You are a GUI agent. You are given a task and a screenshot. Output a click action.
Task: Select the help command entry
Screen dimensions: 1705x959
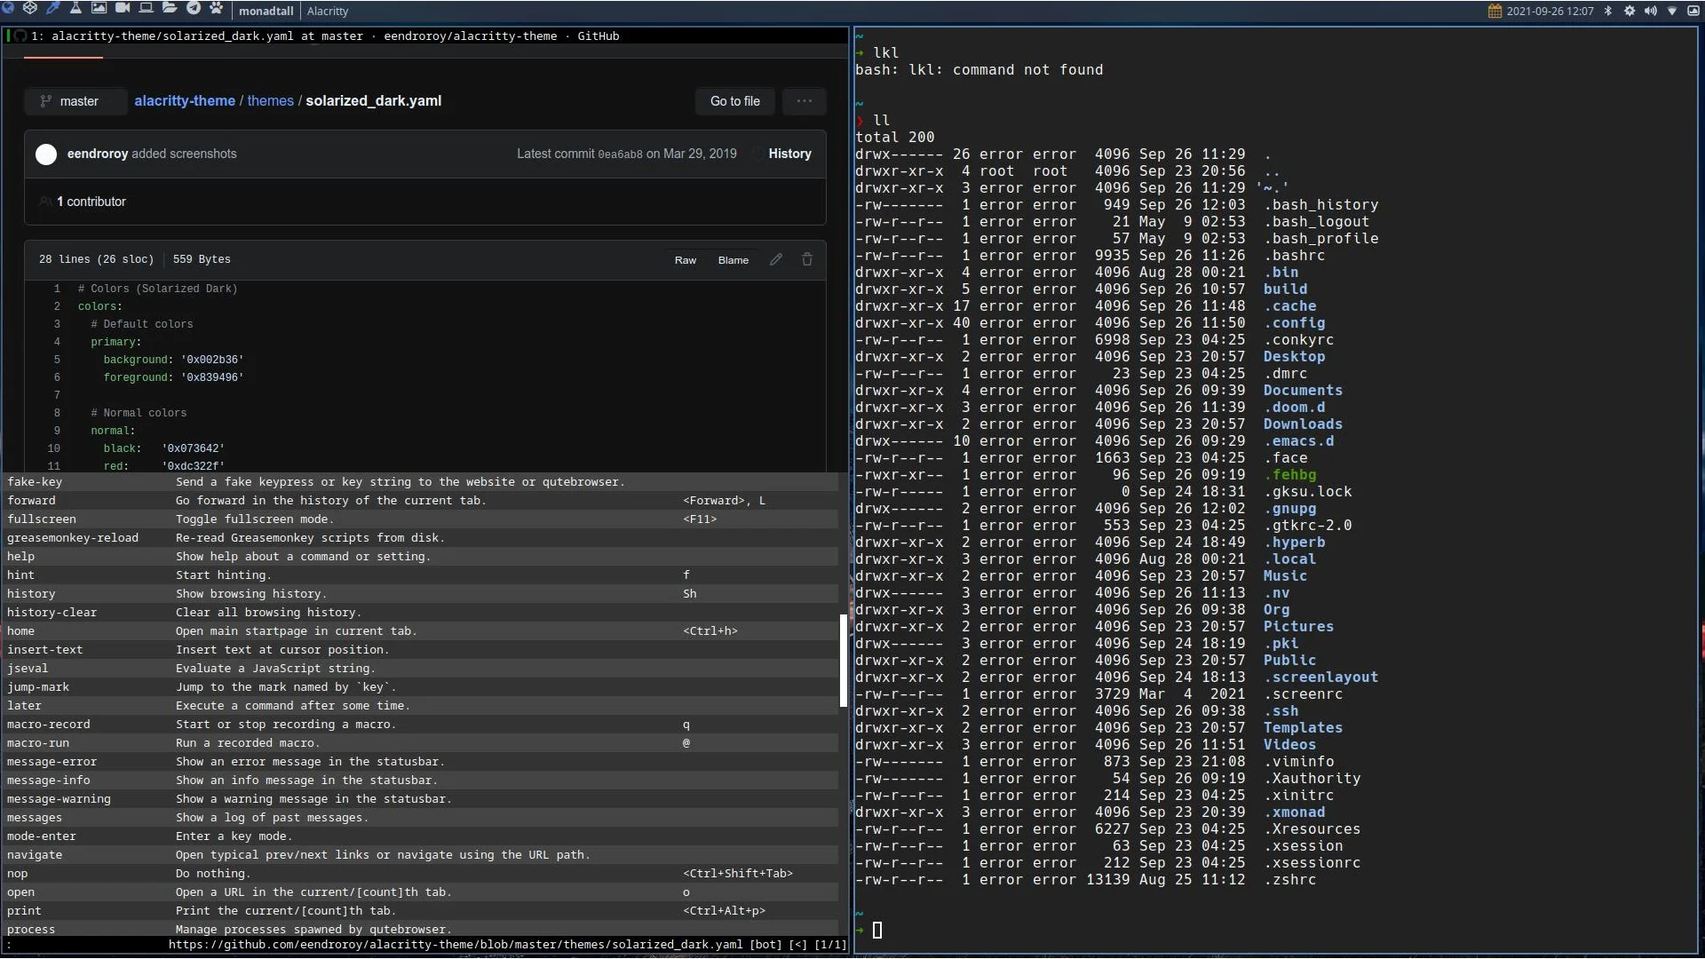(x=420, y=557)
